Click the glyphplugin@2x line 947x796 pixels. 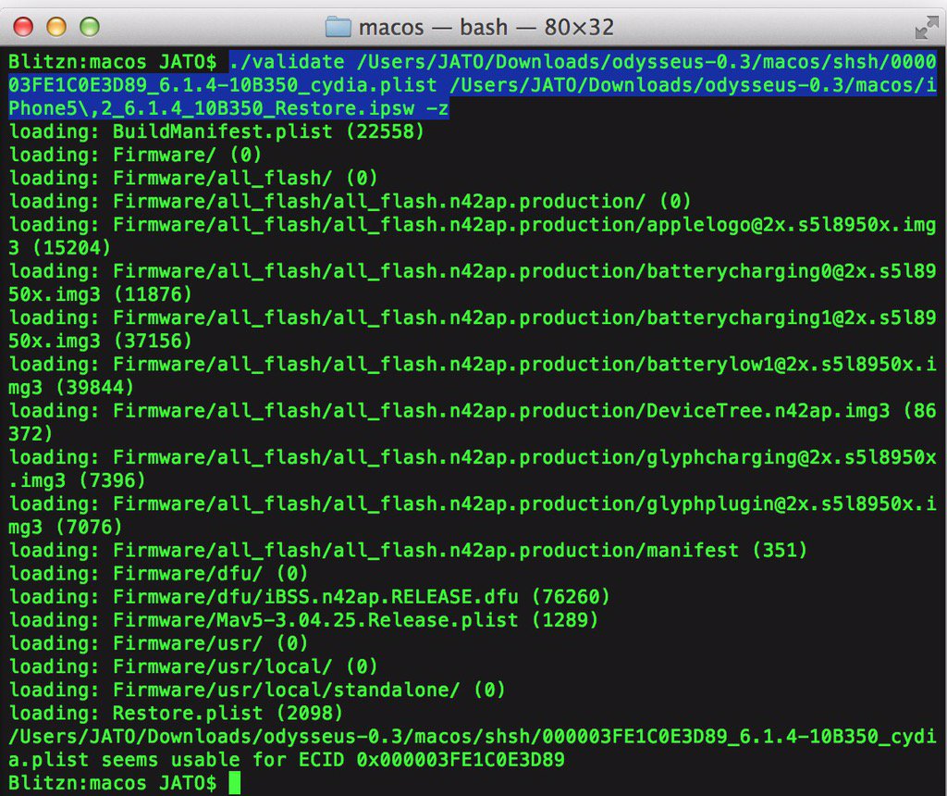473,516
